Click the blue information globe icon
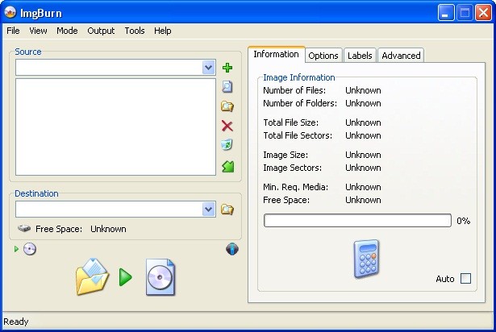496x332 pixels. [x=232, y=249]
